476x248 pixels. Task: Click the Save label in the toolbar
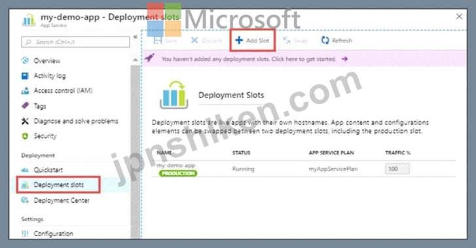(171, 41)
